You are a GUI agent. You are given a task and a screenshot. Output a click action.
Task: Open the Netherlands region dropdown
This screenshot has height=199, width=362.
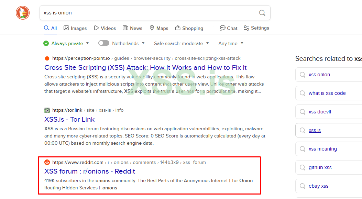[128, 43]
